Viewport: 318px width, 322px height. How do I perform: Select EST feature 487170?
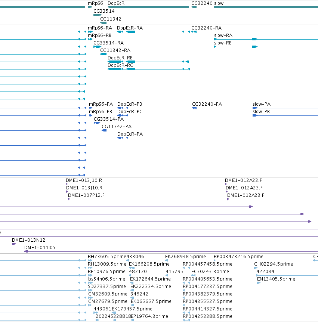(x=138, y=272)
